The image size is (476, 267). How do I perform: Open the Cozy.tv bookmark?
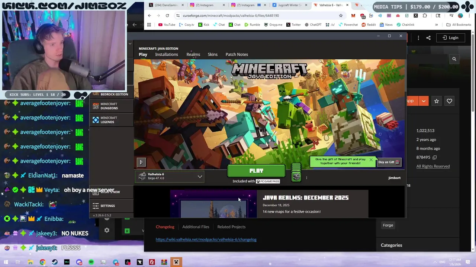click(186, 25)
